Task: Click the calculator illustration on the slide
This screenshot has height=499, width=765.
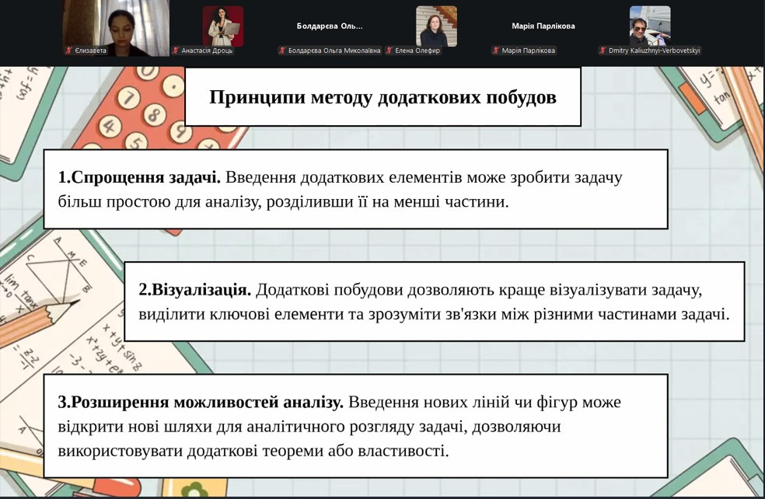Action: pyautogui.click(x=161, y=110)
